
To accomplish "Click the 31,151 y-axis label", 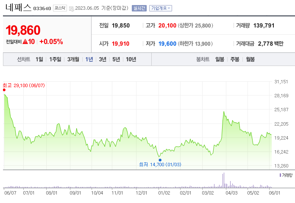I will click(281, 82).
